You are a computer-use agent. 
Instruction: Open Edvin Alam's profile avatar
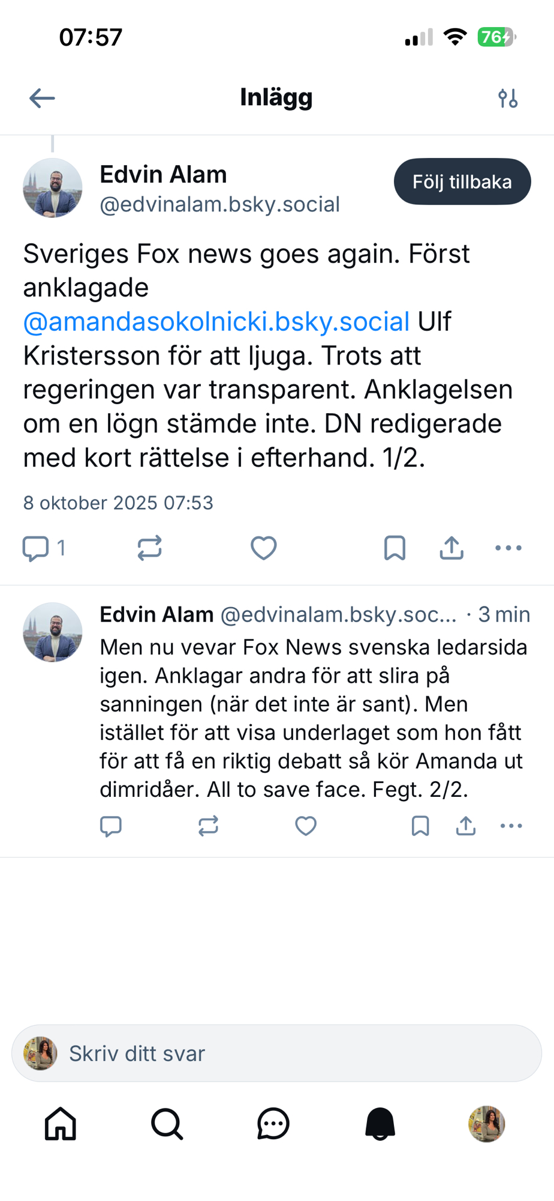pyautogui.click(x=53, y=188)
